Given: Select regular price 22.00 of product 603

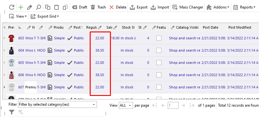Looking at the screenshot, I should [99, 38].
